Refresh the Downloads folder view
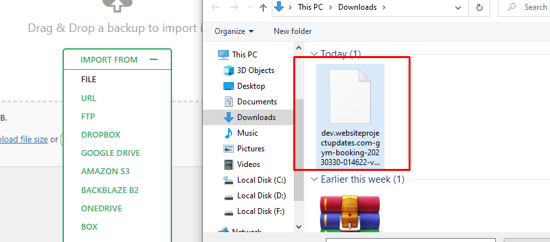Screen dimensions: 550x242 pos(480,7)
